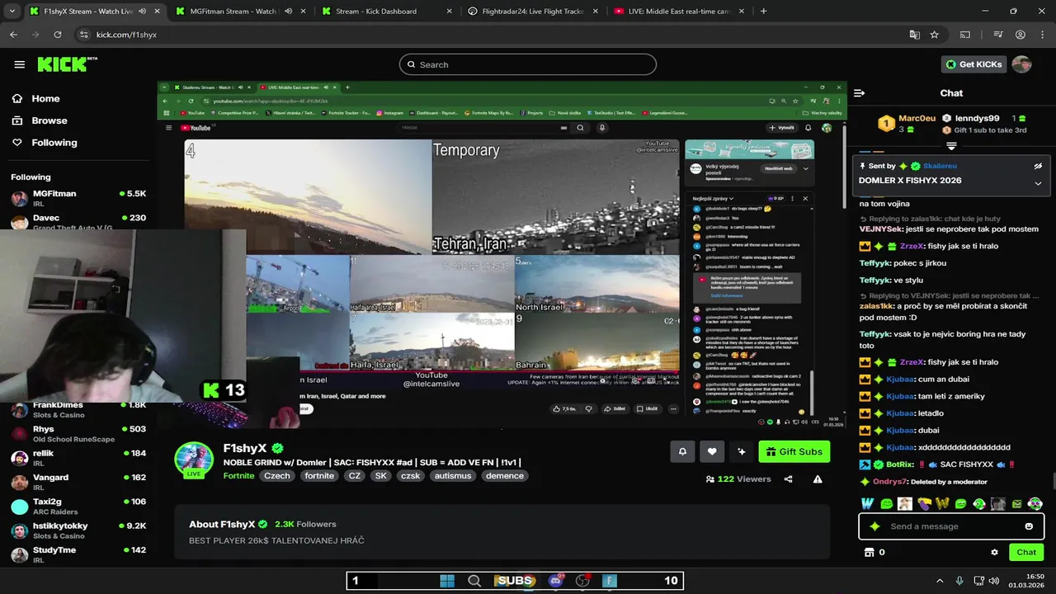Expand the pinned DOMLER X FISHYX message
This screenshot has height=594, width=1056.
click(x=1038, y=183)
